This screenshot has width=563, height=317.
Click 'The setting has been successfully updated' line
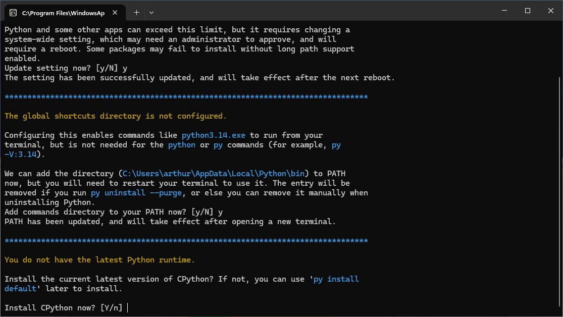pyautogui.click(x=200, y=78)
